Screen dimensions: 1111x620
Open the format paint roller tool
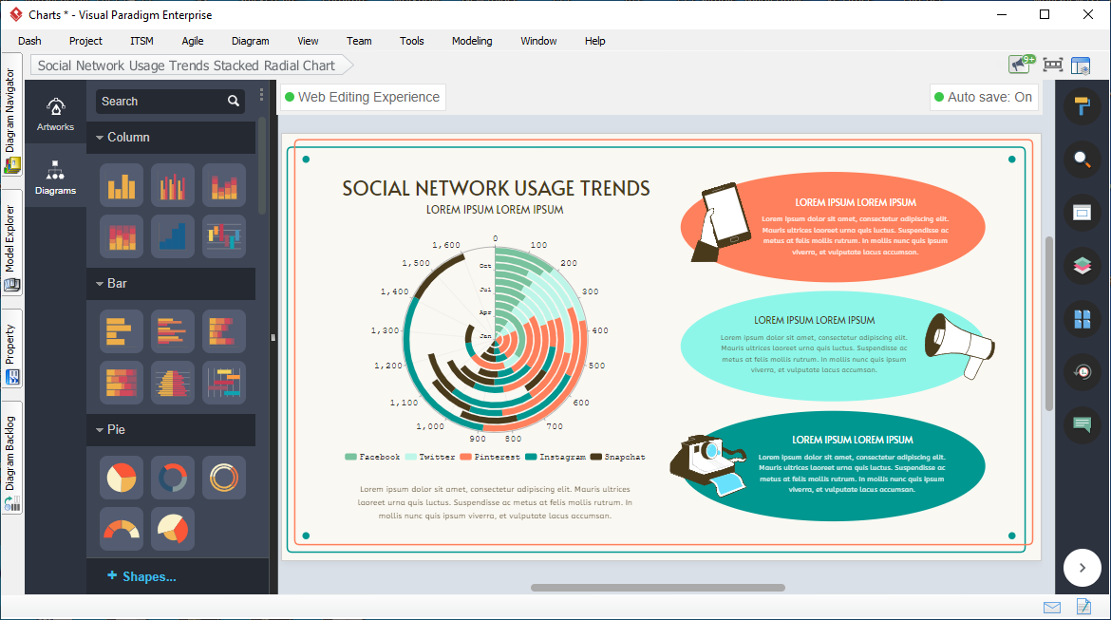pyautogui.click(x=1082, y=106)
